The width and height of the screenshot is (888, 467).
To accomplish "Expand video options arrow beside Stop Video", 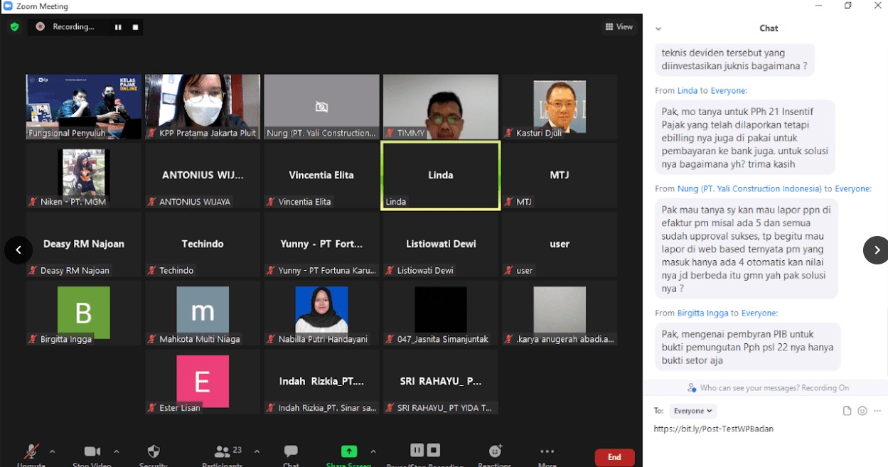I will click(117, 451).
